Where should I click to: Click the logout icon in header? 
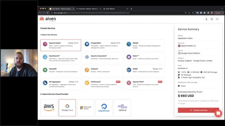[x=217, y=19]
